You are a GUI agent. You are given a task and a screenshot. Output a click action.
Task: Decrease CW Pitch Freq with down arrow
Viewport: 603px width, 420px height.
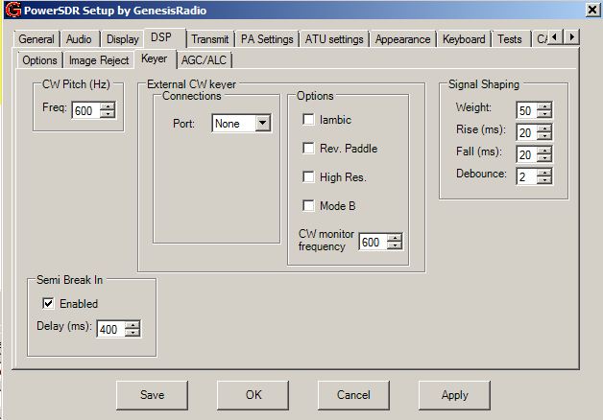[x=108, y=114]
